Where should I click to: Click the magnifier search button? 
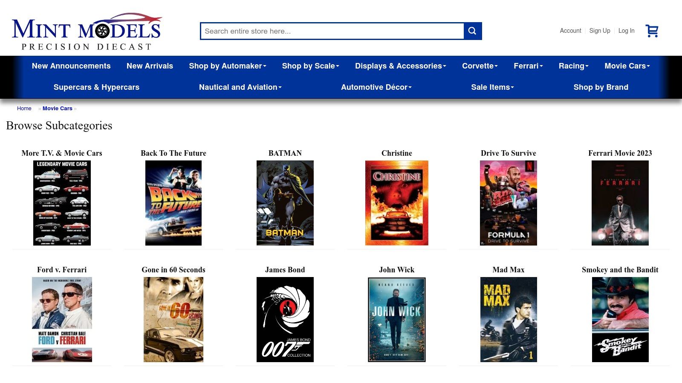point(472,31)
